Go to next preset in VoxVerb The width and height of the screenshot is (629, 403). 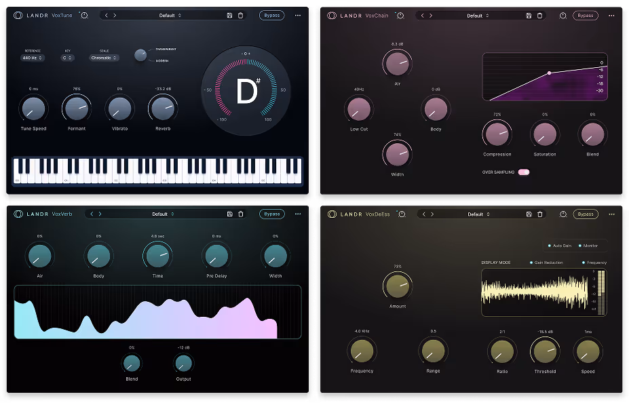coord(100,214)
